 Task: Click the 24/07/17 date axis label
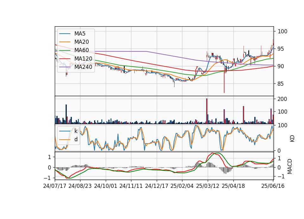(x=55, y=186)
